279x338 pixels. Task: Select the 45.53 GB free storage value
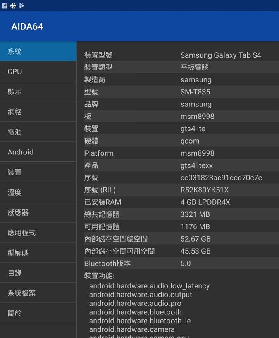point(196,251)
